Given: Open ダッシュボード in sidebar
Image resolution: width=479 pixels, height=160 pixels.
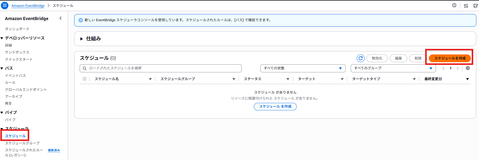Looking at the screenshot, I should coord(17,29).
